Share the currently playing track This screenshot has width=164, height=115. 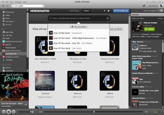click(26, 104)
